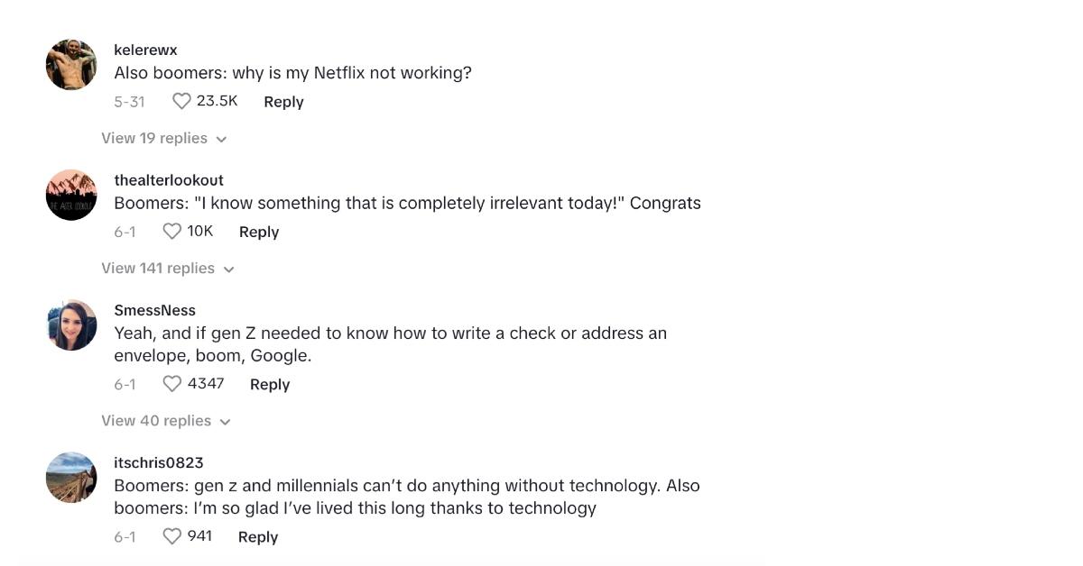Tap the heart icon on SmessNess's Google comment

(171, 384)
